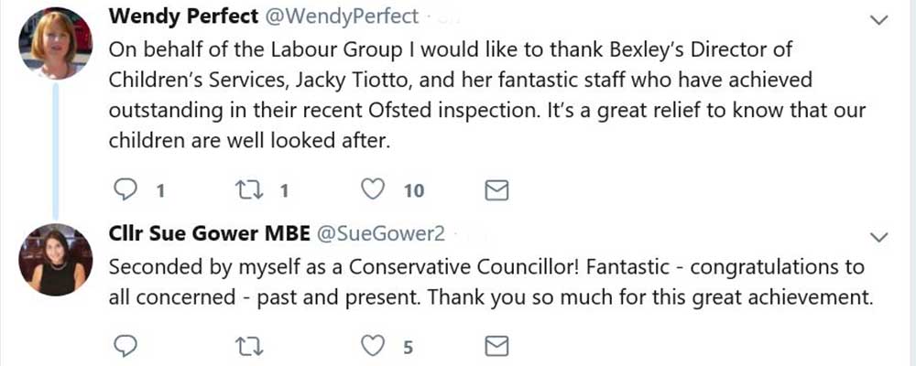Retweet Wendy Perfect's Ofsted tweet

pyautogui.click(x=247, y=190)
